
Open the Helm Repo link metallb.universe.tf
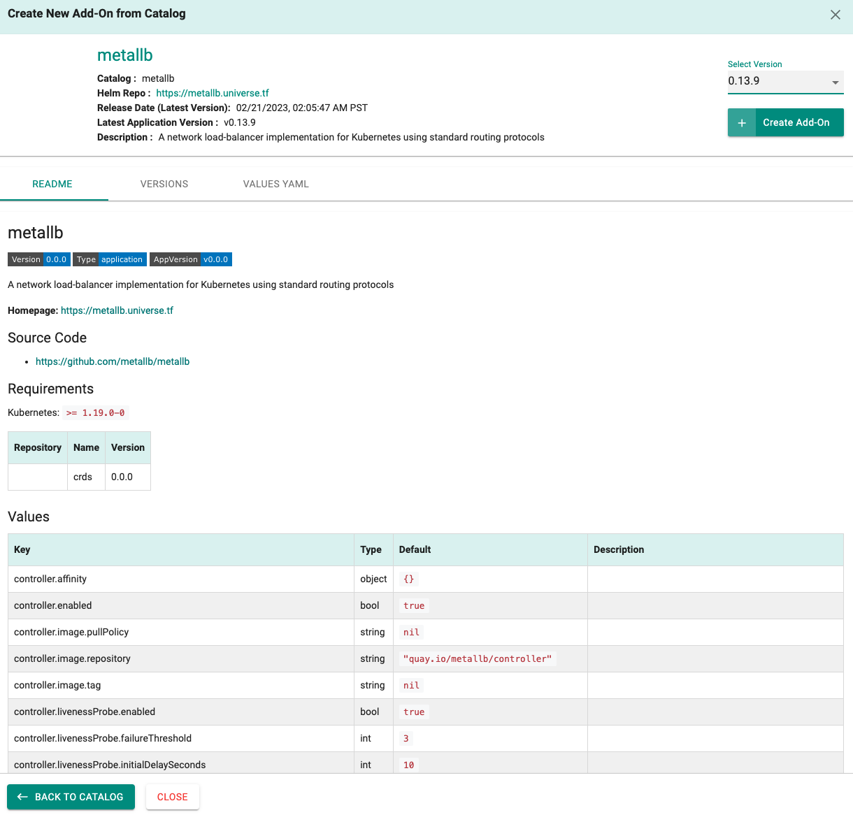click(213, 93)
